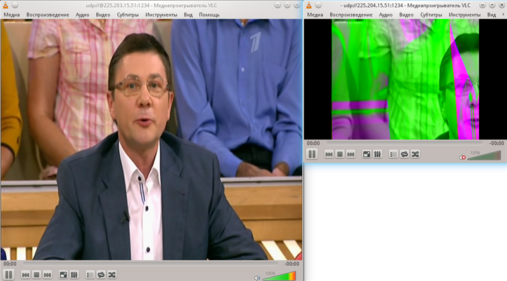The image size is (507, 281).
Task: Open Вид menu in right VLC window
Action: (492, 15)
